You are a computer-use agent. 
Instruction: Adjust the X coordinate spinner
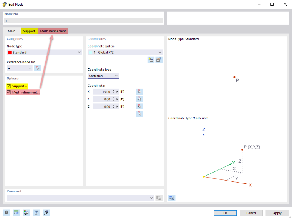pos(114,91)
